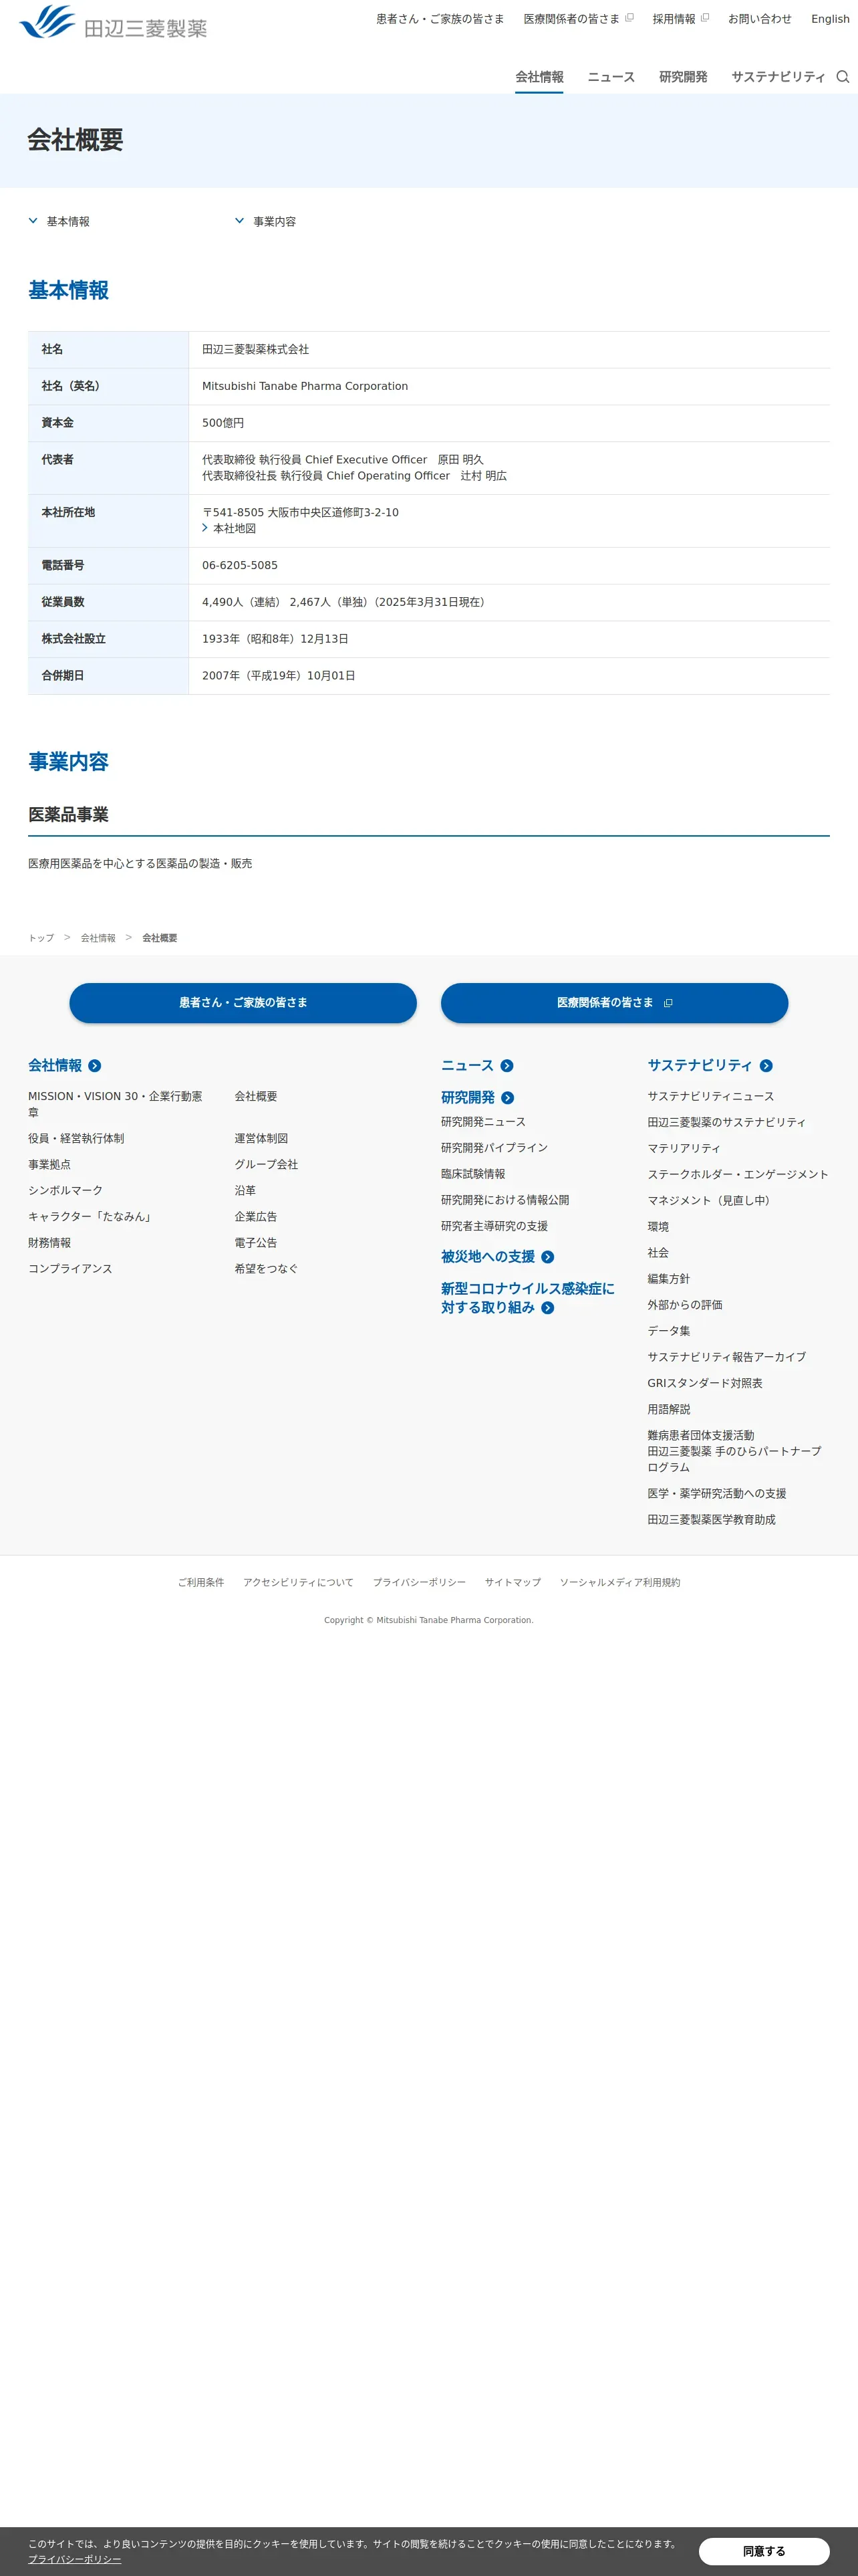Open 役員・経営執行体制 footer link

tap(76, 1138)
